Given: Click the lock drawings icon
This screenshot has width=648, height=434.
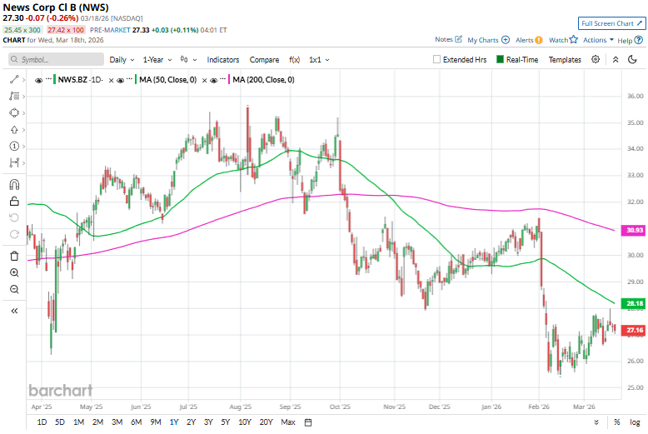Looking at the screenshot, I should 14,201.
